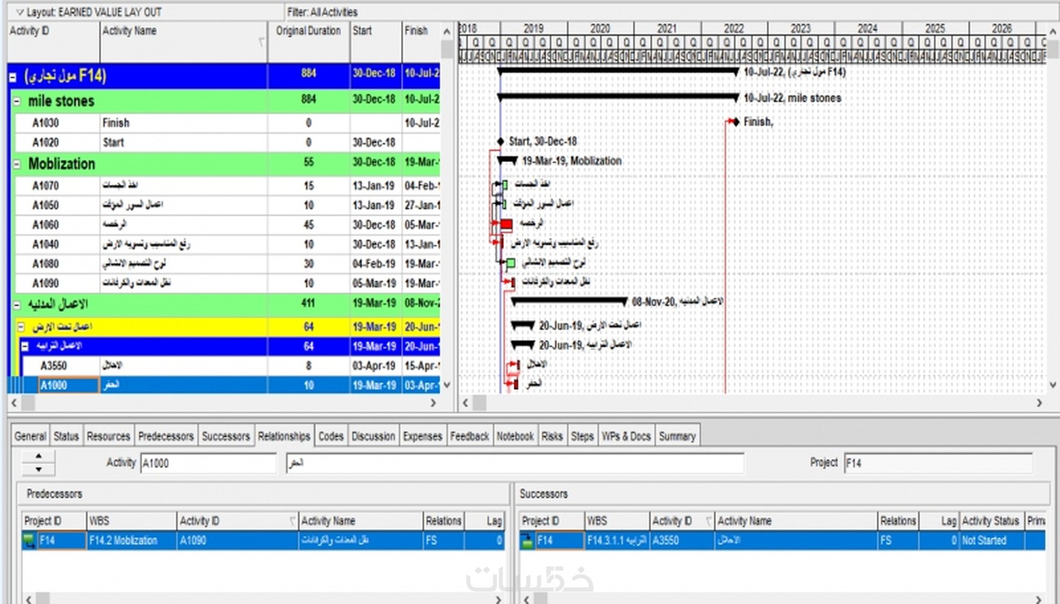Click the red A1060 bar in the Gantt
Screen dimensions: 1060x604
(x=506, y=224)
